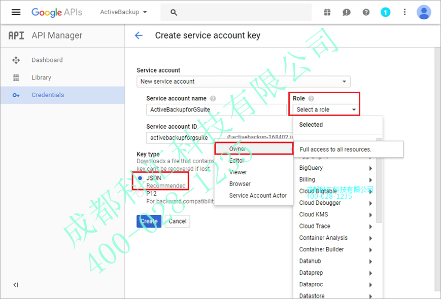This screenshot has height=299, width=441.
Task: Click the API Manager icon
Action: (16, 35)
